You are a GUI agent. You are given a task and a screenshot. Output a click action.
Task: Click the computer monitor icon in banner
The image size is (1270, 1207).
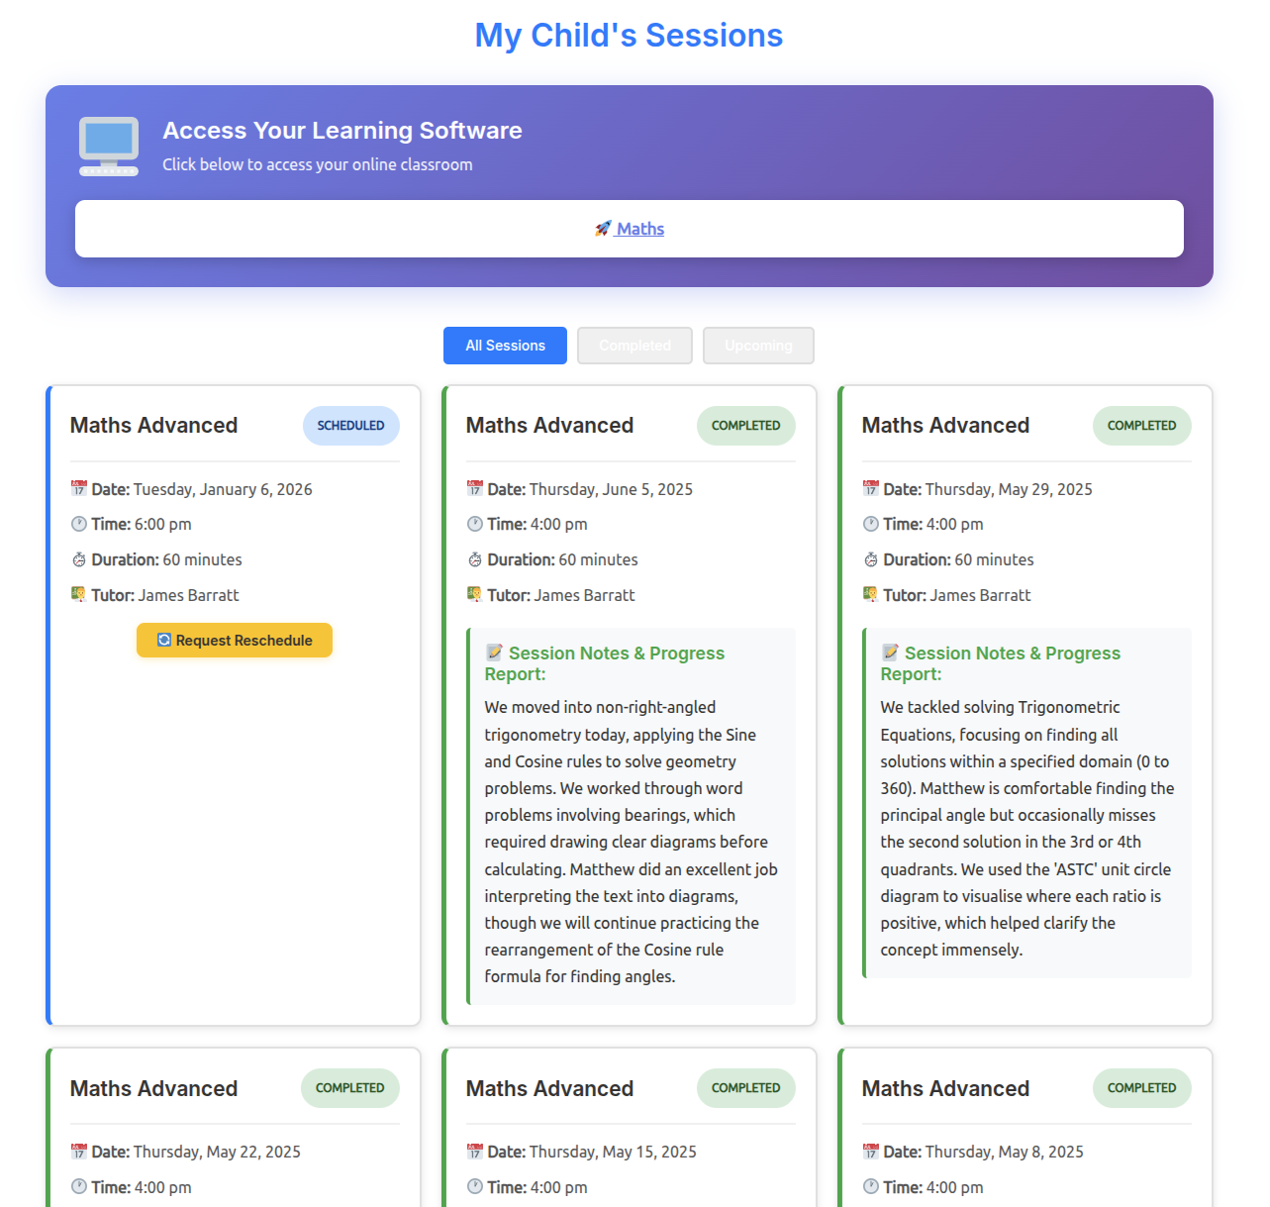109,146
